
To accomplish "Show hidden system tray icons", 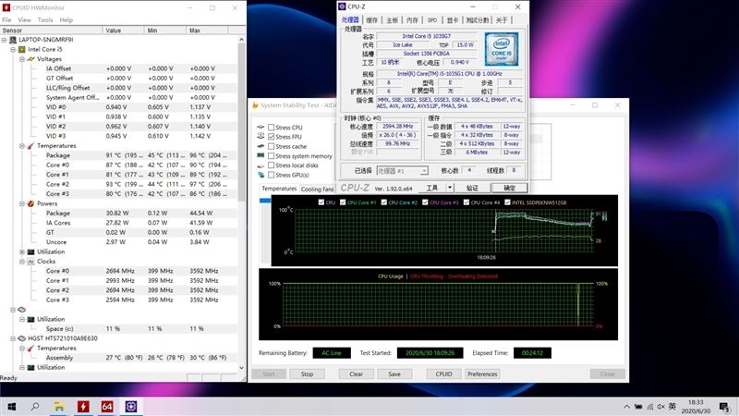I will (x=626, y=407).
